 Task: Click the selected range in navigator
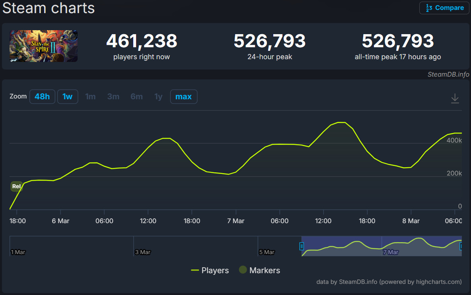(381, 246)
